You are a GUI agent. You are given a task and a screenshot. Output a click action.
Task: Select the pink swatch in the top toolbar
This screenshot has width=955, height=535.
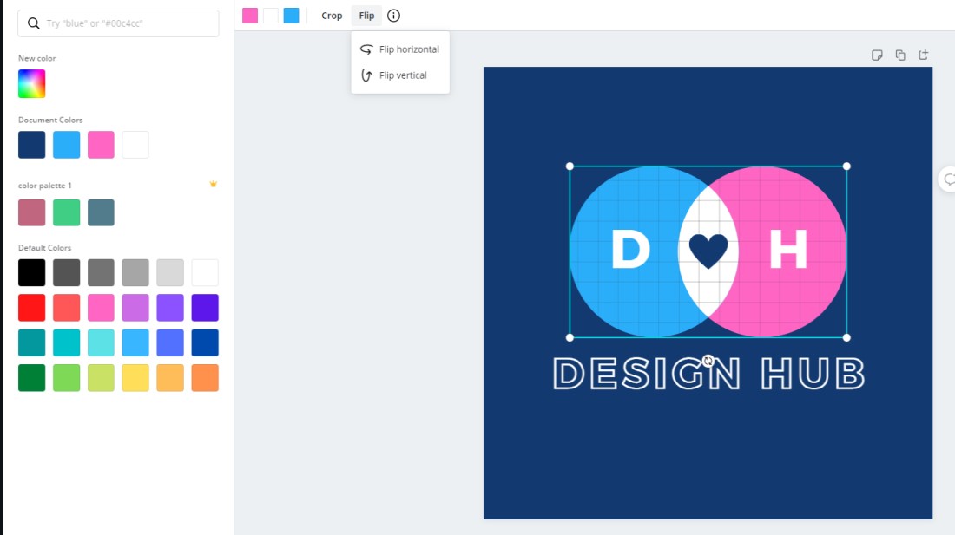click(x=250, y=16)
